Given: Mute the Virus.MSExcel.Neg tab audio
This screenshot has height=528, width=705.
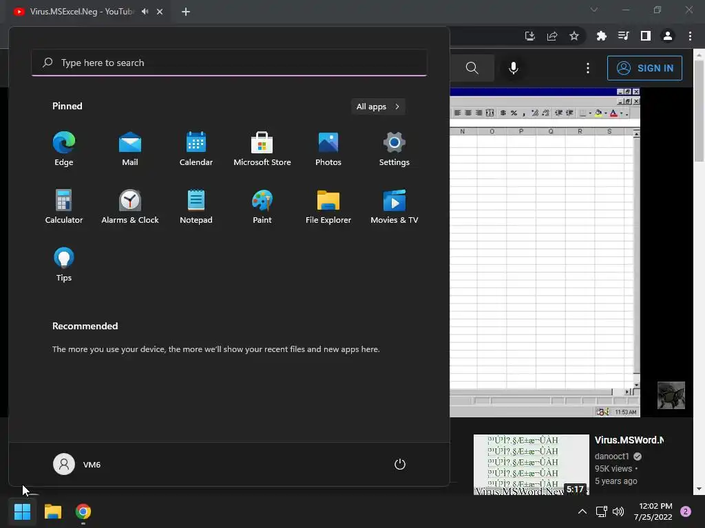Looking at the screenshot, I should click(145, 11).
